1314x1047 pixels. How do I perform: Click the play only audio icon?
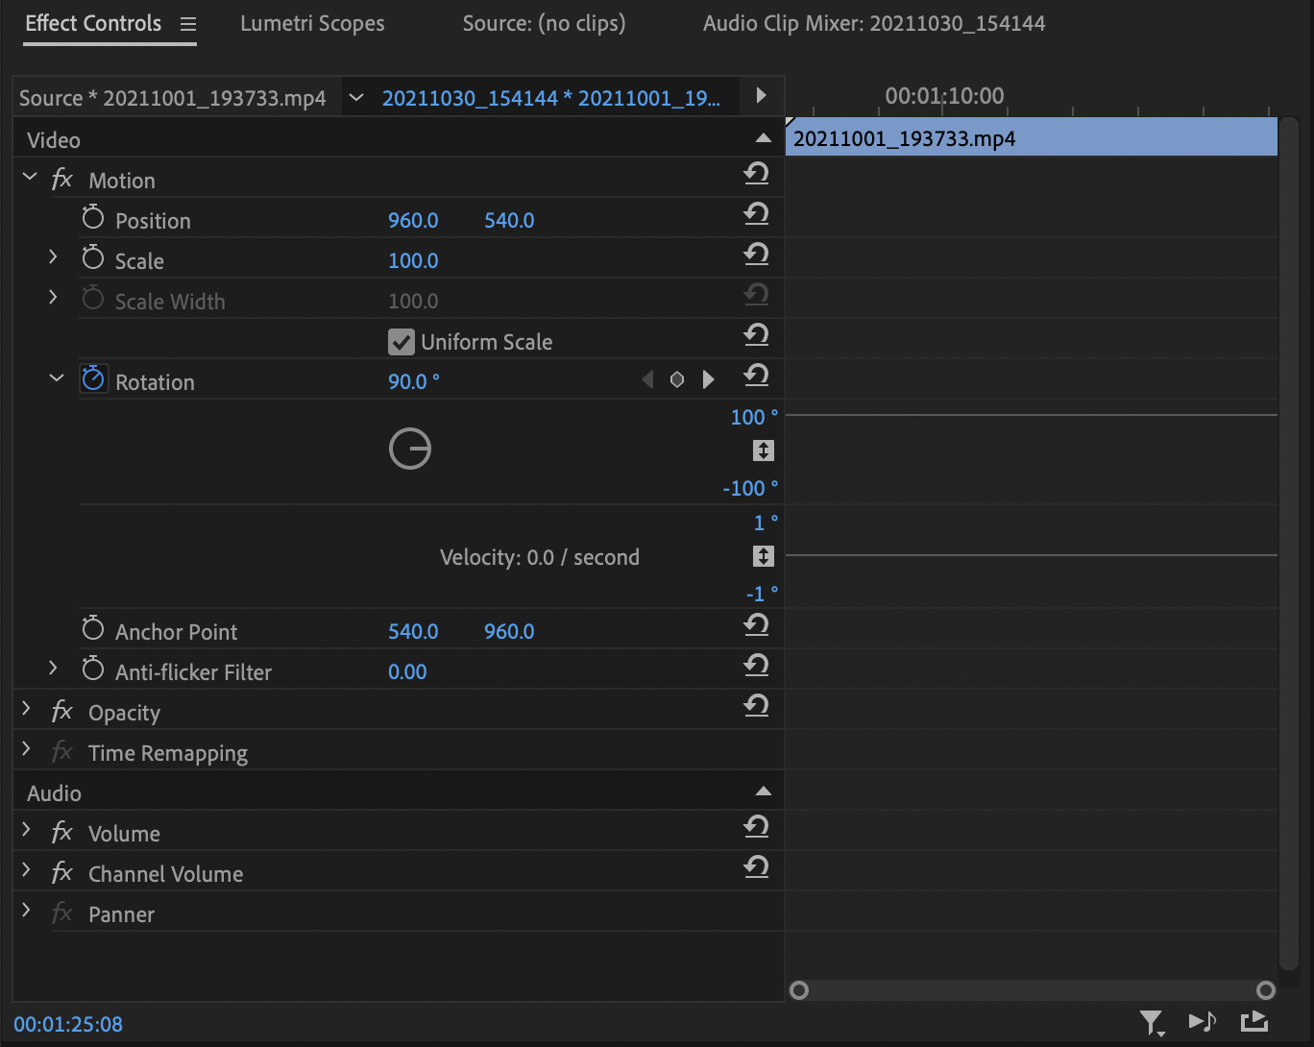coord(1202,1021)
